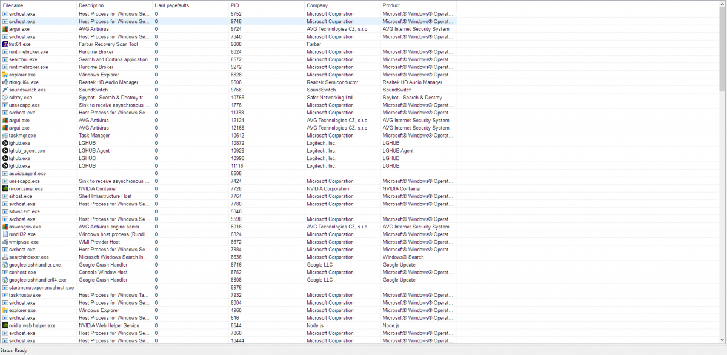
Task: Select the searchui.exe row icon
Action: (x=5, y=59)
